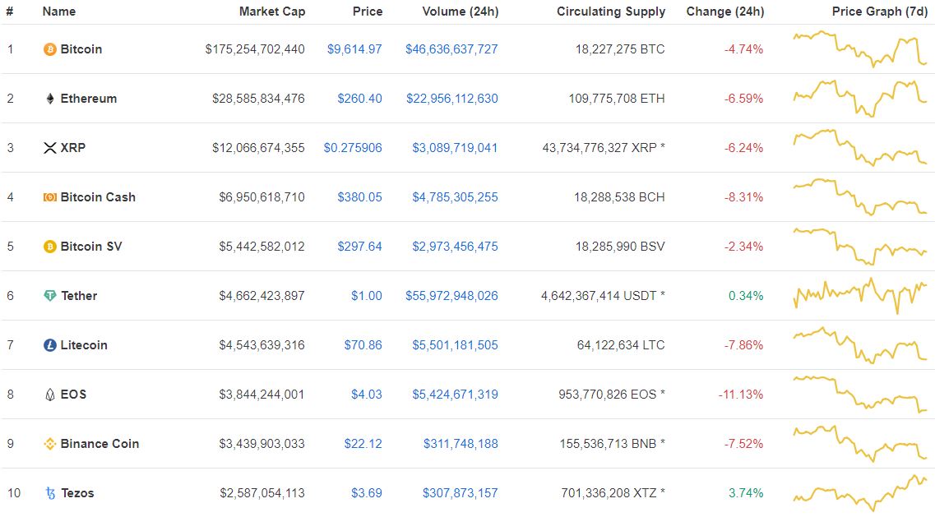
Task: Open Bitcoin 7-day price graph
Action: (860, 48)
